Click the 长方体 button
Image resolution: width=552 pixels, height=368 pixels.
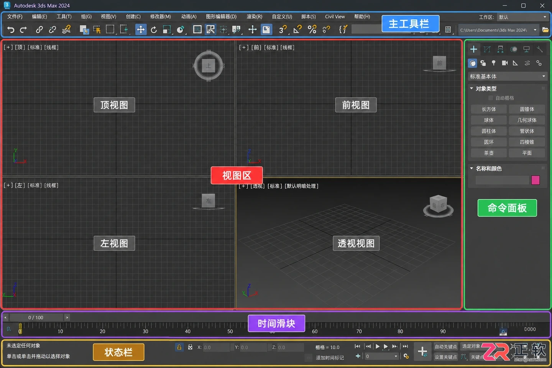[489, 109]
